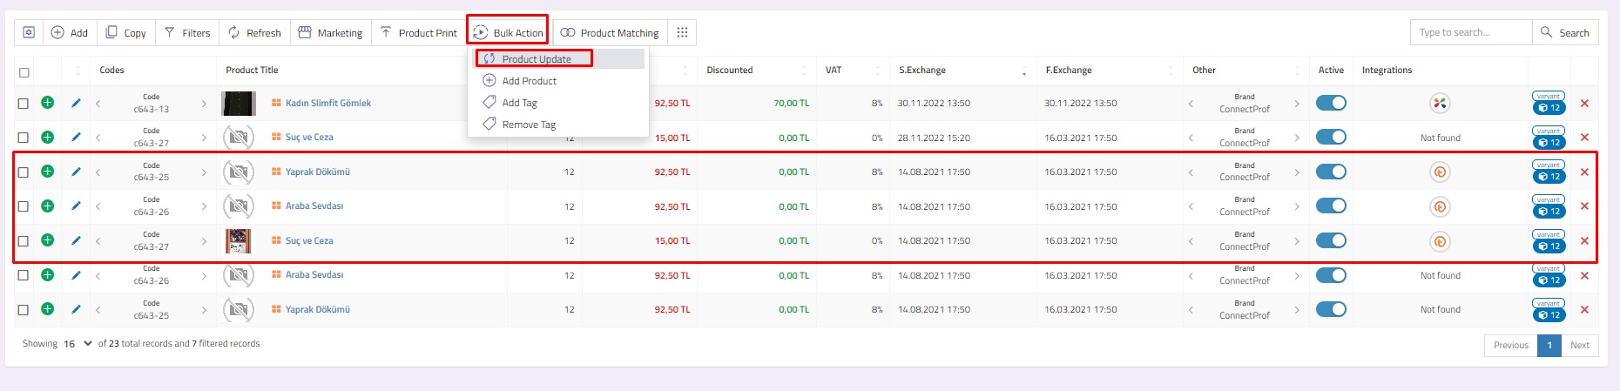Choose Remove Tag in the dropdown menu

[x=528, y=125]
